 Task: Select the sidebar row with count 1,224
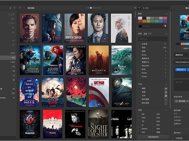(x=8, y=62)
